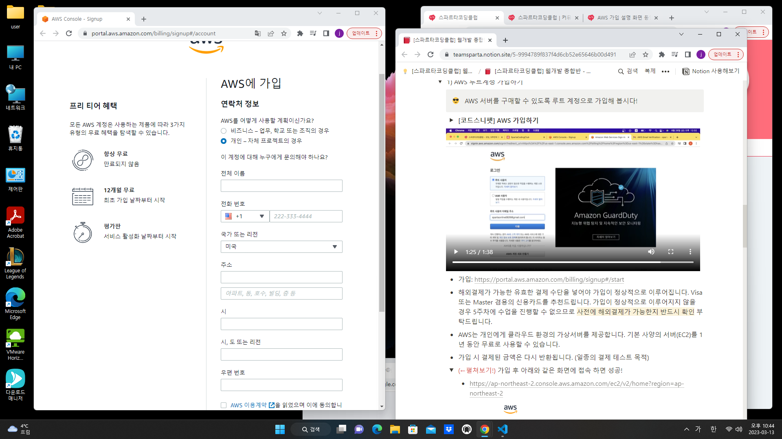782x439 pixels.
Task: Open tab search chevron in AWS window
Action: tap(320, 13)
